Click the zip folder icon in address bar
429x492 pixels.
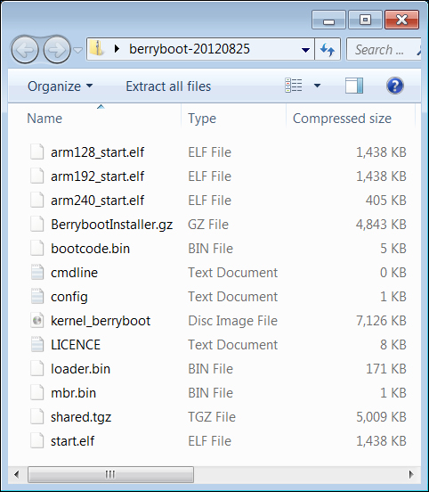click(97, 49)
